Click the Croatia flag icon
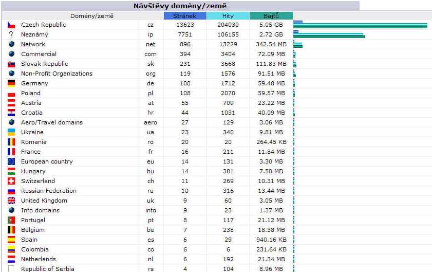Screen dimensions: 432x272 11,113
